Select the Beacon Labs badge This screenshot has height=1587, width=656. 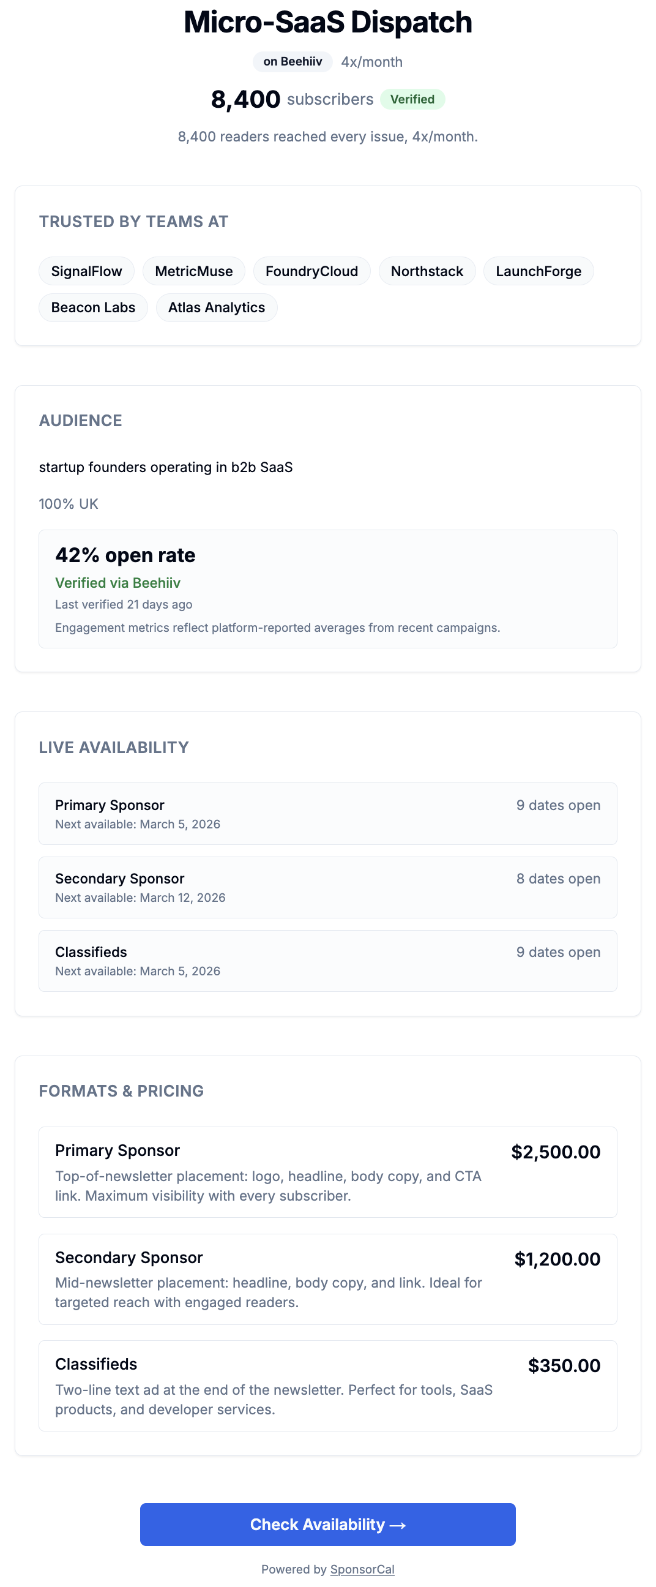93,307
